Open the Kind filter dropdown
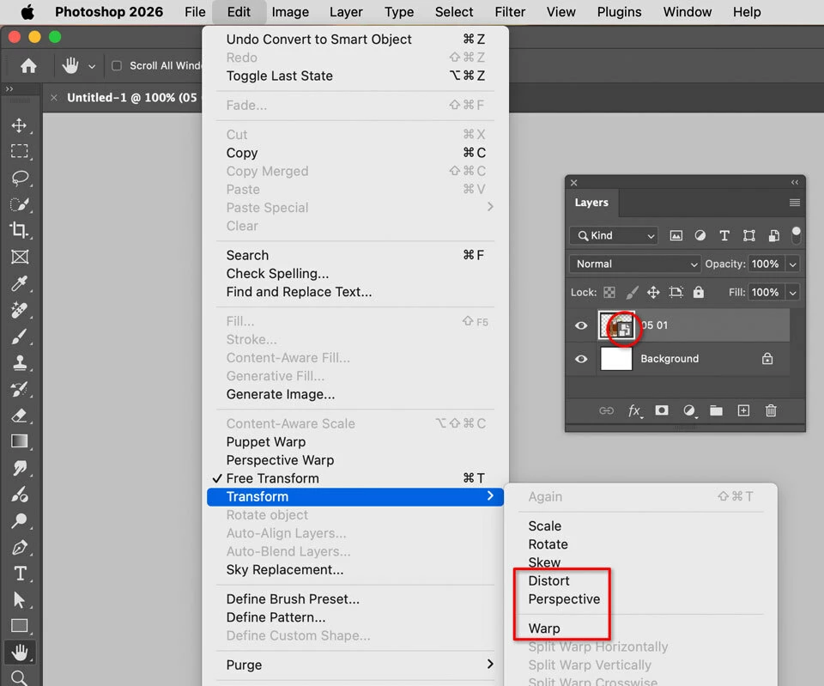824x686 pixels. (x=614, y=235)
